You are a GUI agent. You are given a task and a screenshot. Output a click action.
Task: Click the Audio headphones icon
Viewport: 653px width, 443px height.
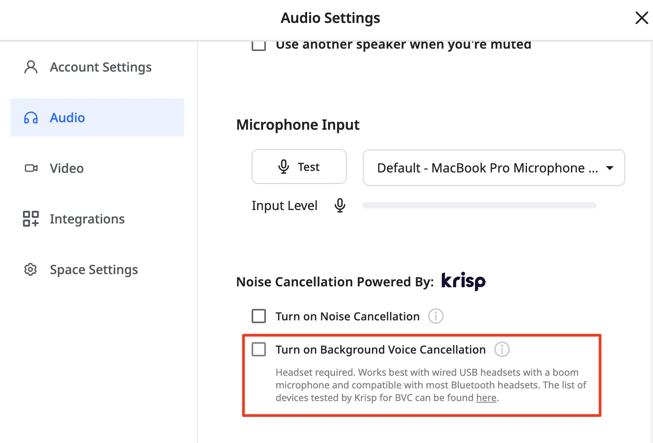[x=31, y=118]
